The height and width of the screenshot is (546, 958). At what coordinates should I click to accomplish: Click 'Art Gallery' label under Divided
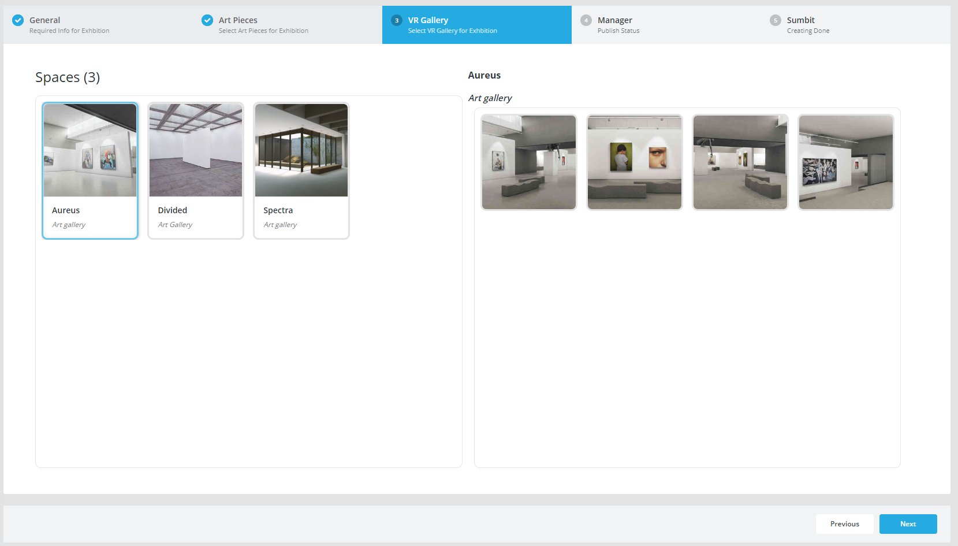pos(175,225)
